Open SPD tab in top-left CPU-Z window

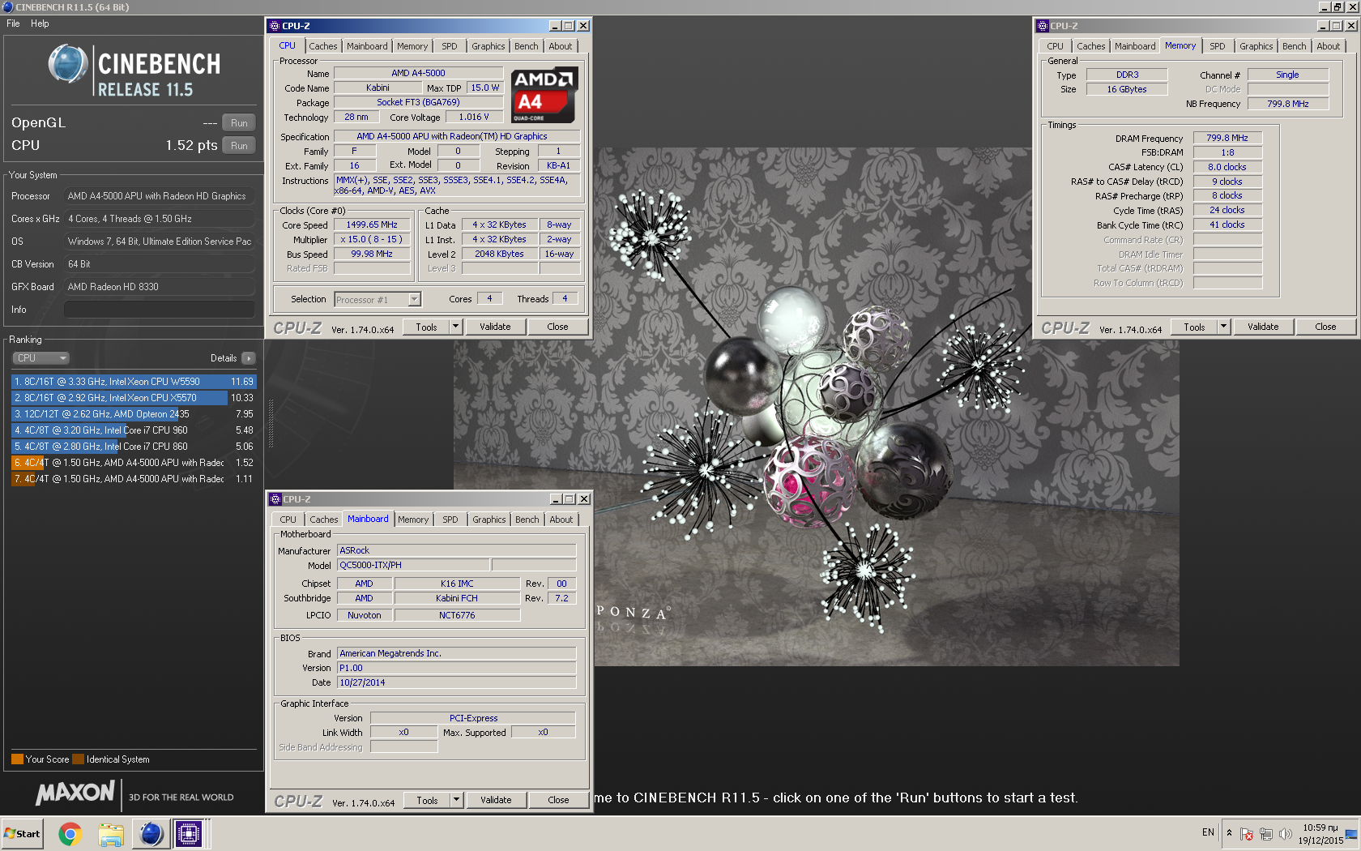tap(450, 46)
